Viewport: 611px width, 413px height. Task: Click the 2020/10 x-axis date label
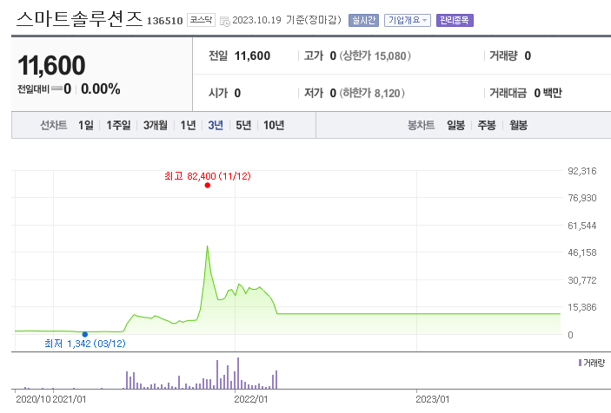click(x=33, y=399)
